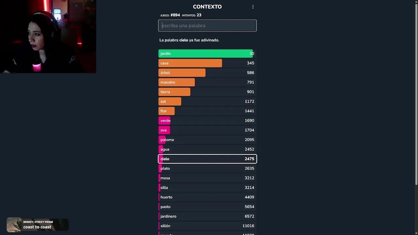Open the three-dot options menu
This screenshot has width=418, height=235.
coord(253,7)
